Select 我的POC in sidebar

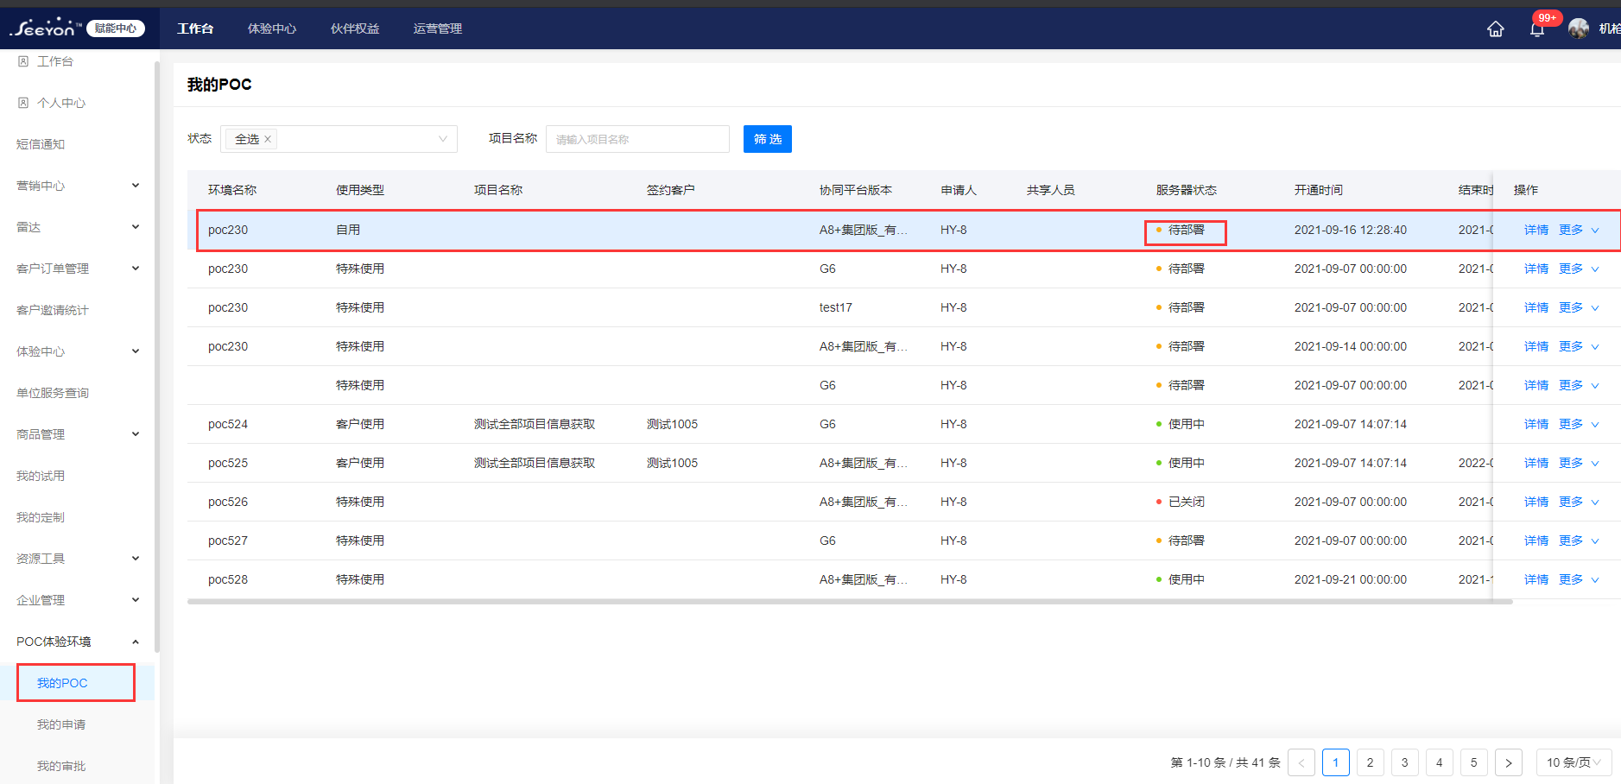click(x=62, y=683)
